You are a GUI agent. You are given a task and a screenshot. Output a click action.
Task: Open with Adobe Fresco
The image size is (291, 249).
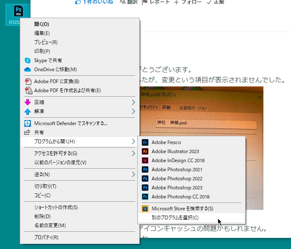click(192, 142)
